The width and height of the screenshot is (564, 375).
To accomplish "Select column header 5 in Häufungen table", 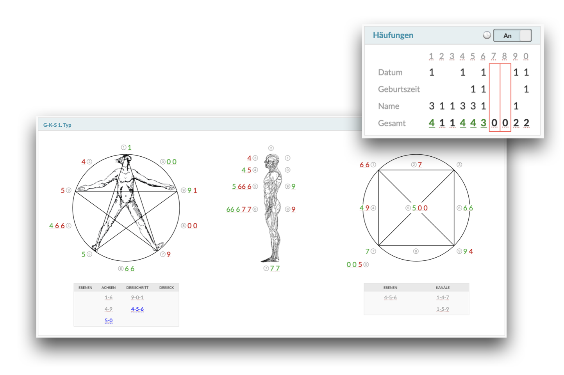I will point(473,57).
